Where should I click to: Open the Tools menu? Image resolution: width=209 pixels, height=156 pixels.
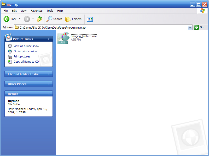click(x=50, y=11)
